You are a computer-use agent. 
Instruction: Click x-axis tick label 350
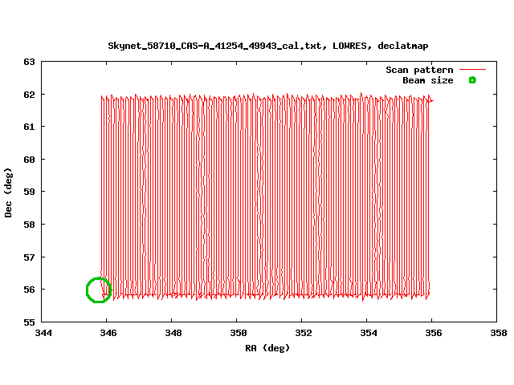(239, 333)
